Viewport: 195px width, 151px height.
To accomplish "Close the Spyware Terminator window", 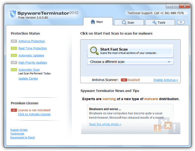I will click(x=185, y=6).
